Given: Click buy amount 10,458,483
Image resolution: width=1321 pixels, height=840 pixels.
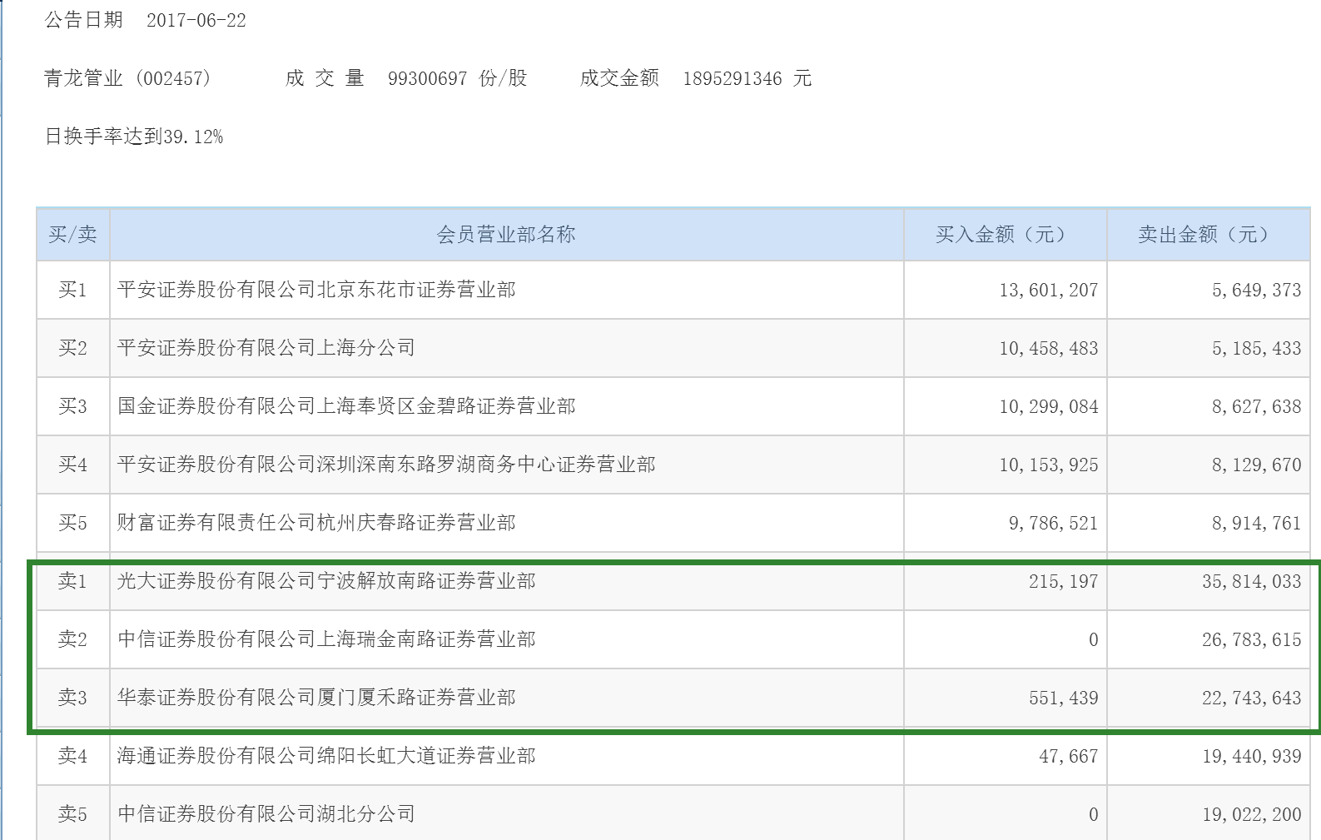Looking at the screenshot, I should click(1049, 348).
